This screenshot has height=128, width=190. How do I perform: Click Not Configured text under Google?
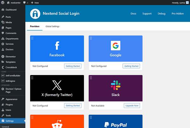click(99, 66)
